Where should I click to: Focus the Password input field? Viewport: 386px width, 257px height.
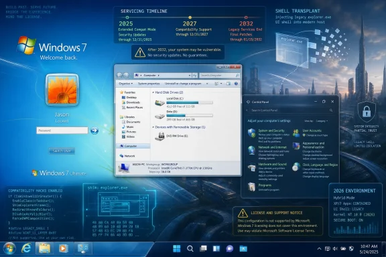point(62,131)
